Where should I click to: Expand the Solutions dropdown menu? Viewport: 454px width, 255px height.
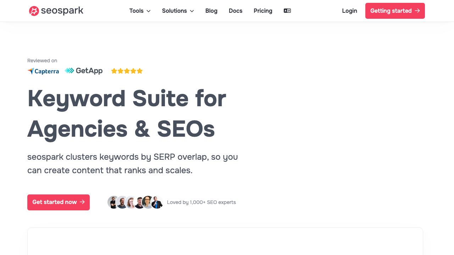point(178,11)
